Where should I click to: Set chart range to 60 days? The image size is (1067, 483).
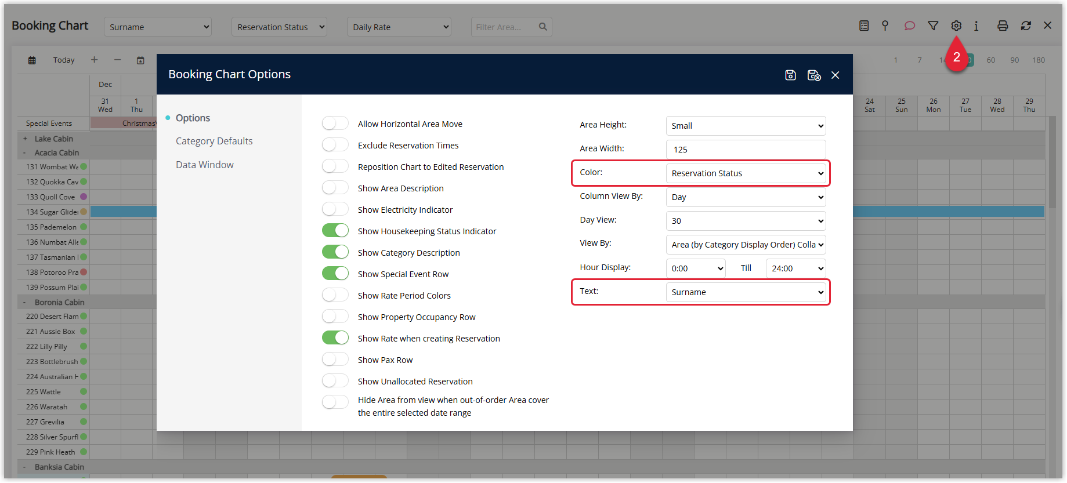click(990, 60)
